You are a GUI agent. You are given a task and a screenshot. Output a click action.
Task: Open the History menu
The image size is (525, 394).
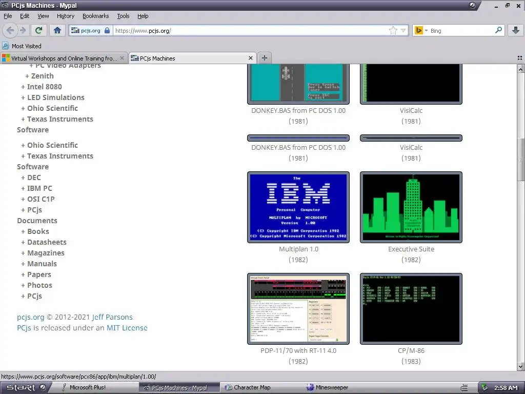coord(66,16)
